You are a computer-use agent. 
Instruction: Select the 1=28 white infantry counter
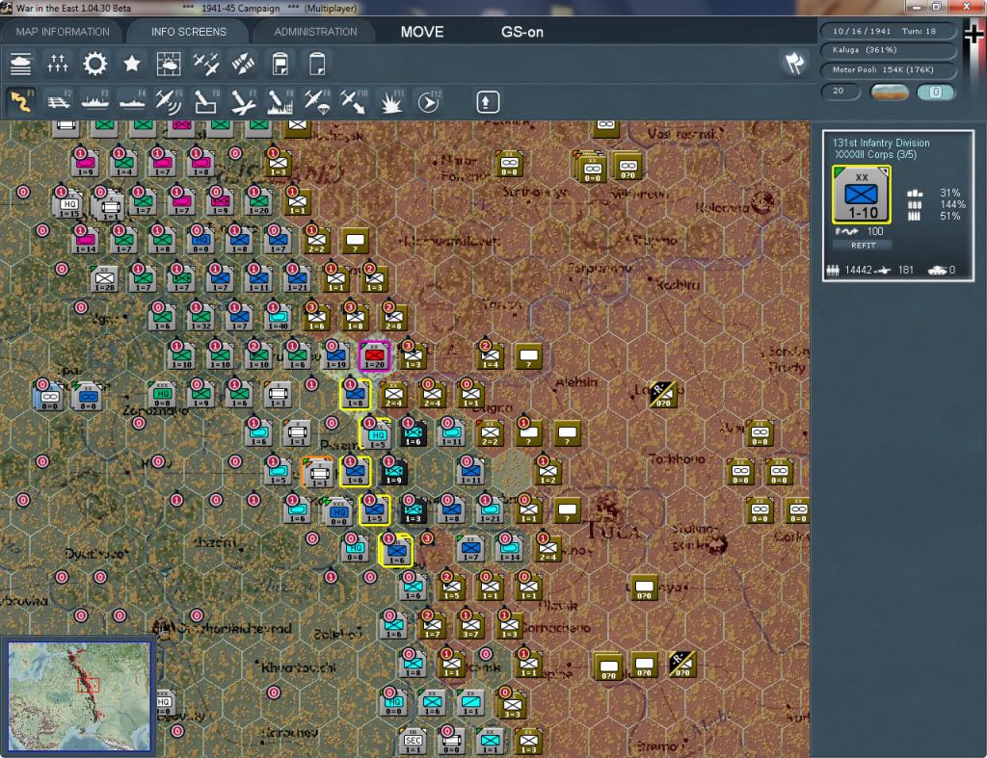pos(104,279)
